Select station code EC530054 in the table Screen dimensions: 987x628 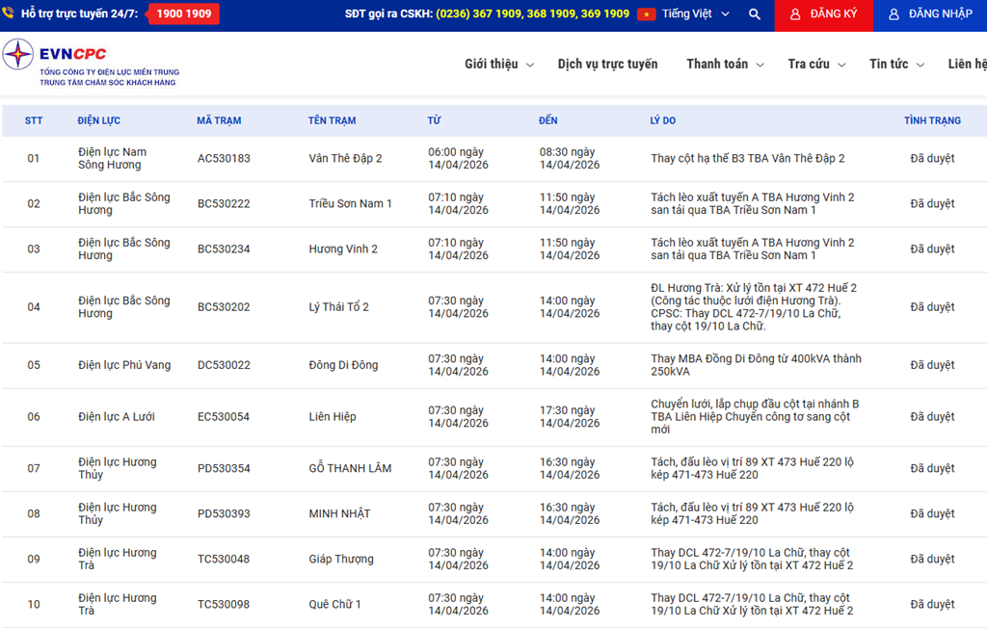click(224, 417)
